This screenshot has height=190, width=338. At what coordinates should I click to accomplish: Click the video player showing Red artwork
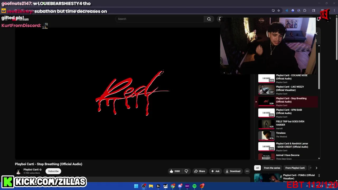coord(133,94)
